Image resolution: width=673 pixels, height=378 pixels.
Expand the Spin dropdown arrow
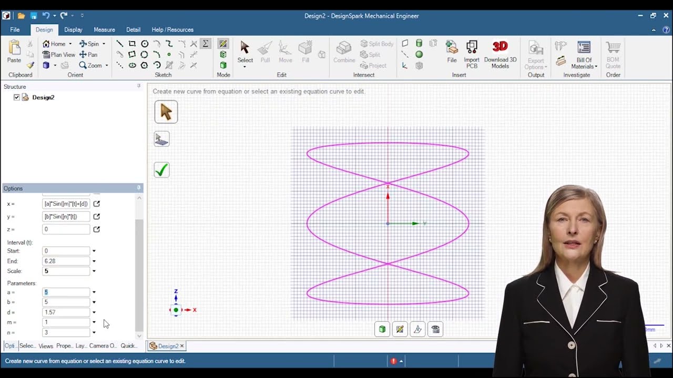(x=104, y=44)
